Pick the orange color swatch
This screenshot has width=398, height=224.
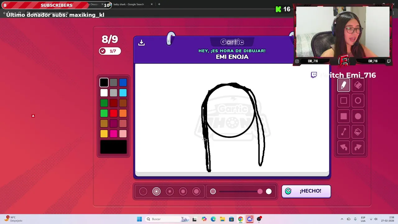(123, 113)
